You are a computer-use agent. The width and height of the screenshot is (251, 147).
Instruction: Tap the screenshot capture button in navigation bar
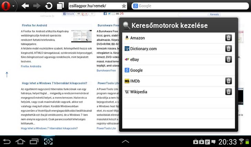48,142
